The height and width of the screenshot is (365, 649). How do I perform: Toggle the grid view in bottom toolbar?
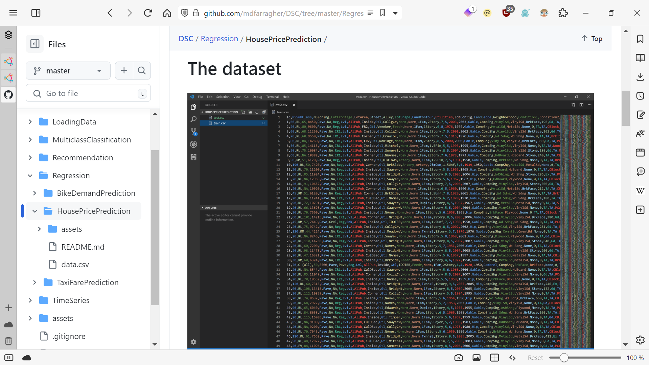[494, 358]
